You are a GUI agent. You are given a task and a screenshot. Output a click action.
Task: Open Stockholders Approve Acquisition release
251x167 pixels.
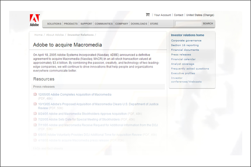point(82,114)
